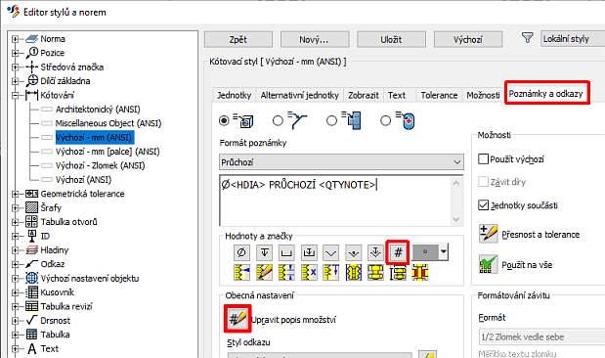The width and height of the screenshot is (605, 358).
Task: Select the Výchozí - mm [palce] (ANSI) style
Action: (108, 152)
